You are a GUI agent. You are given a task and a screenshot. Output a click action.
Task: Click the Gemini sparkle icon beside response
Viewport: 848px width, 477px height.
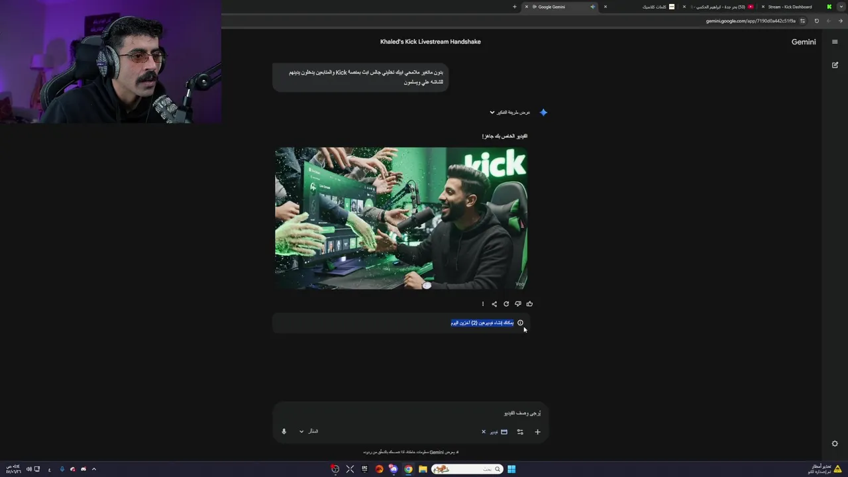pos(543,113)
